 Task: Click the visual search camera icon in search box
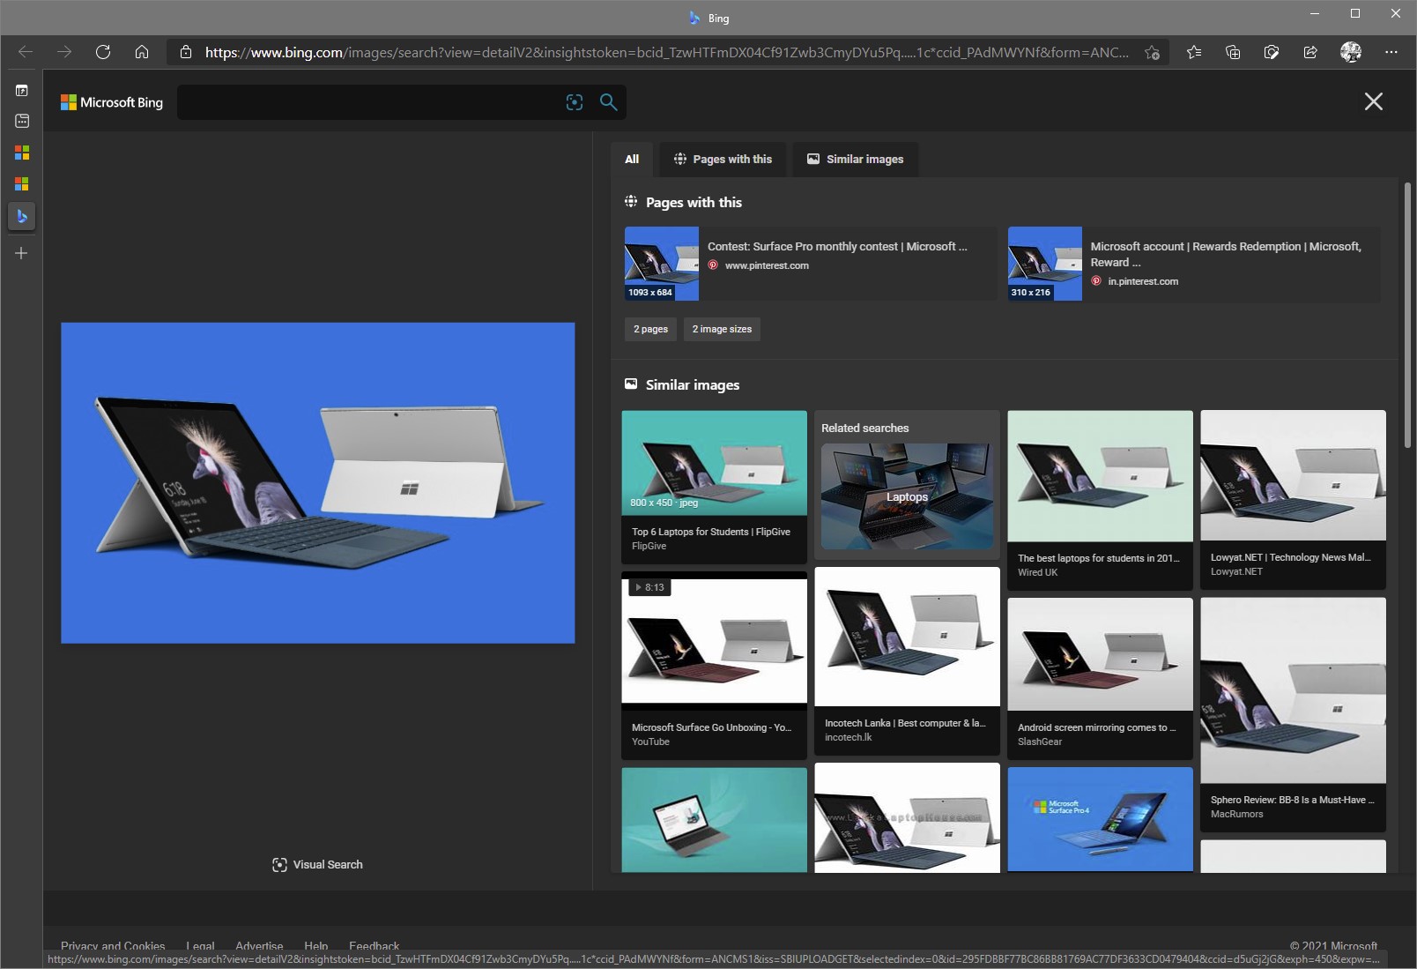[575, 102]
